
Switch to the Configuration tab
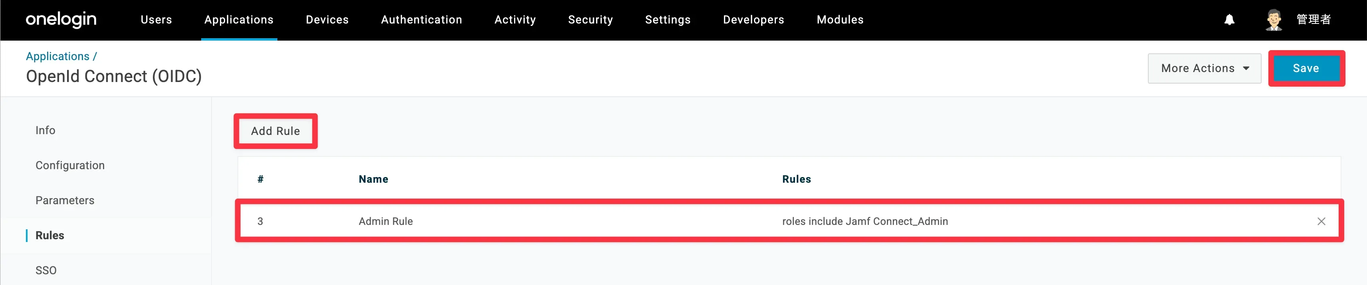click(x=70, y=166)
